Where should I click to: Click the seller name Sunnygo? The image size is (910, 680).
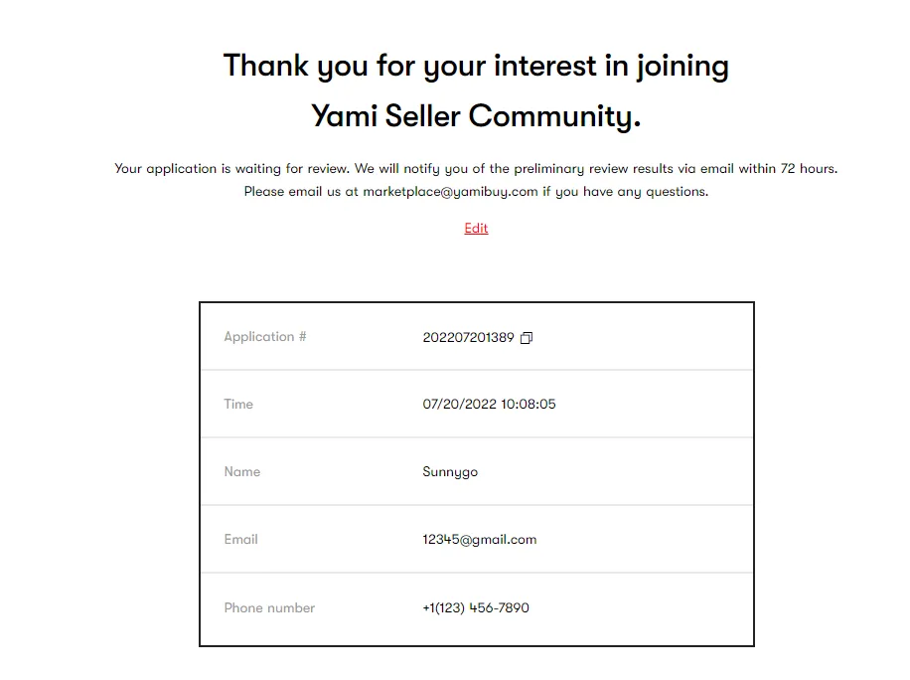(450, 472)
